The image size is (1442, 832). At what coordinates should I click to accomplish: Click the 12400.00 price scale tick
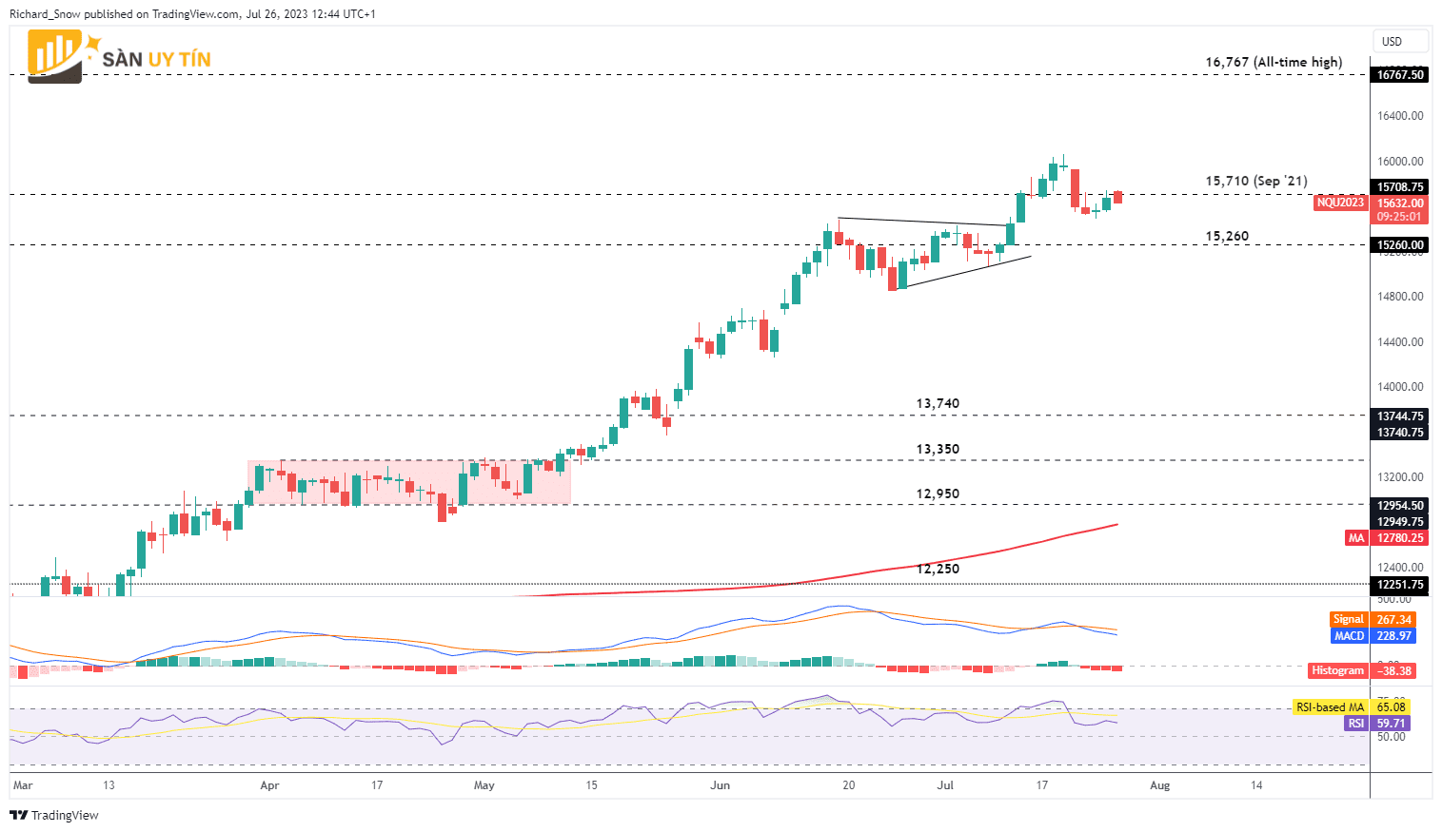click(x=1400, y=568)
